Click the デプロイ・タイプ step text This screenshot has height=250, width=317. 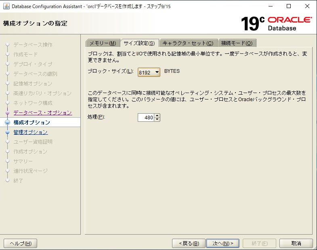point(33,64)
